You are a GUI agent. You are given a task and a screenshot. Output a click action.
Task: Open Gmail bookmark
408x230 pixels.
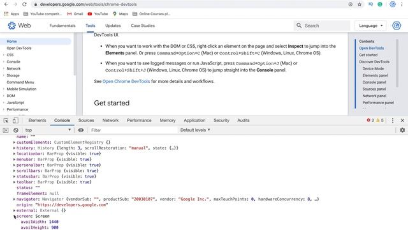coord(75,14)
